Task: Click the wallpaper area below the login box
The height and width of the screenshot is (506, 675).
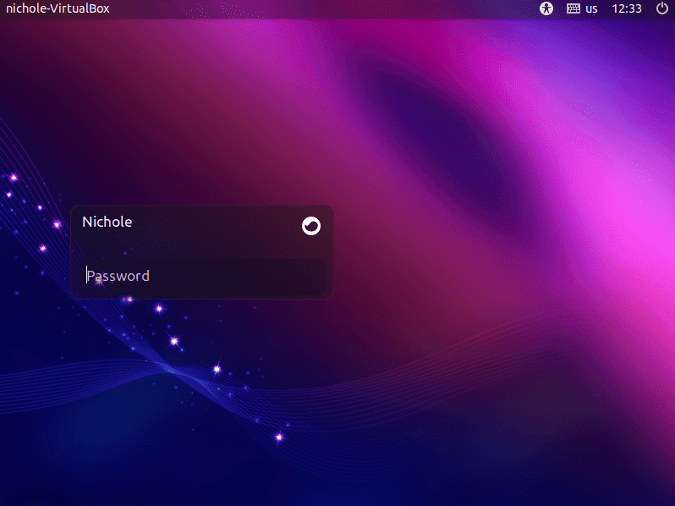Action: point(203,381)
